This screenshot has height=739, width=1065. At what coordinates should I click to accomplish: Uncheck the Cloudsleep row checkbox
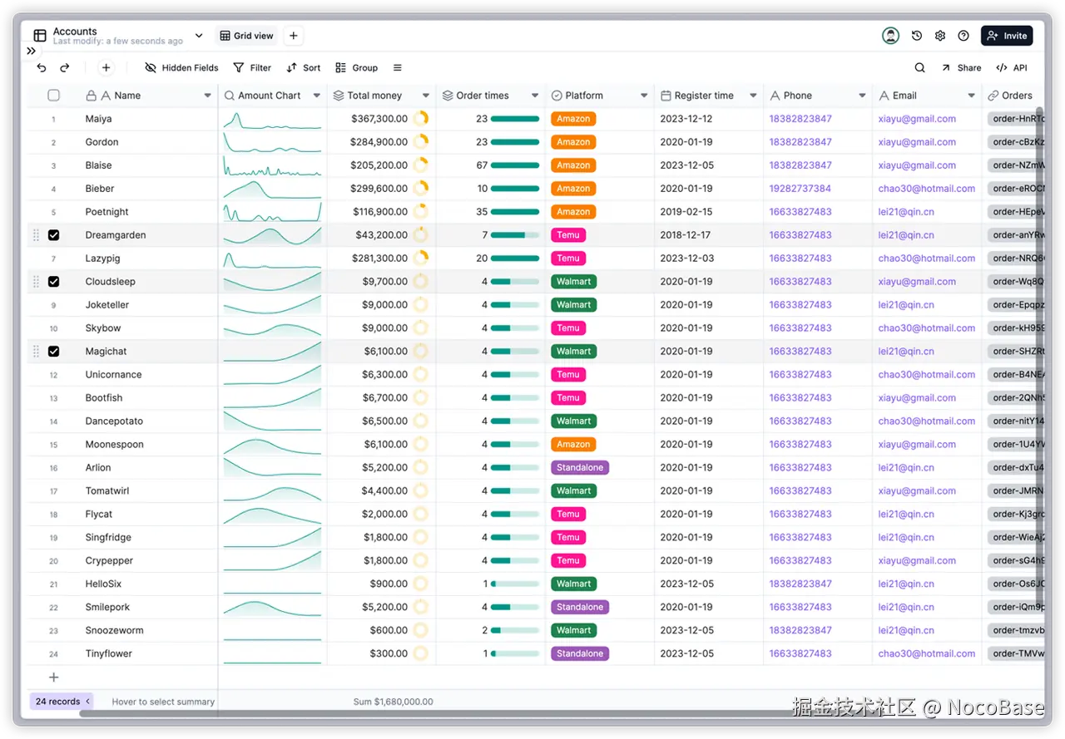click(54, 282)
